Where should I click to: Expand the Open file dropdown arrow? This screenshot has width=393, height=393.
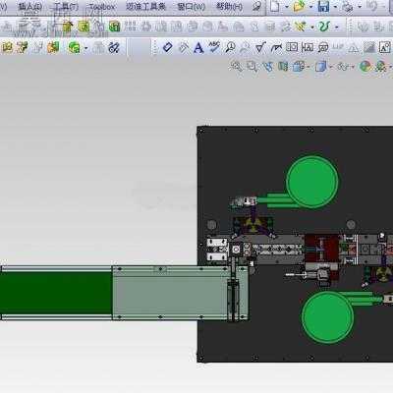pos(310,7)
